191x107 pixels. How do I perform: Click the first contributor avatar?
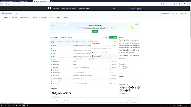point(120,87)
